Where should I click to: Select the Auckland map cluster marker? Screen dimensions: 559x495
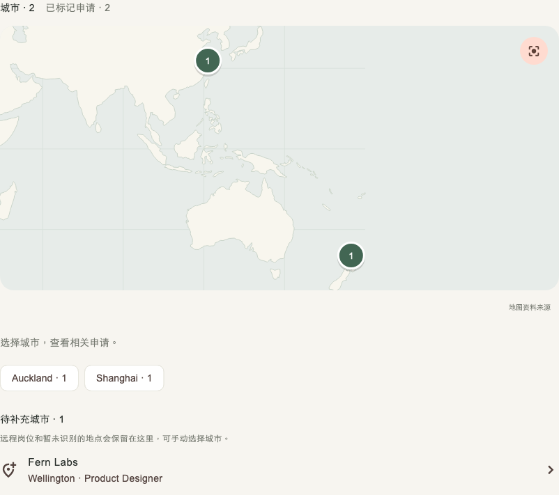tap(351, 256)
